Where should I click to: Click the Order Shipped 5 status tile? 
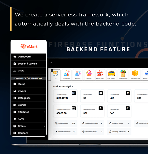point(119,123)
